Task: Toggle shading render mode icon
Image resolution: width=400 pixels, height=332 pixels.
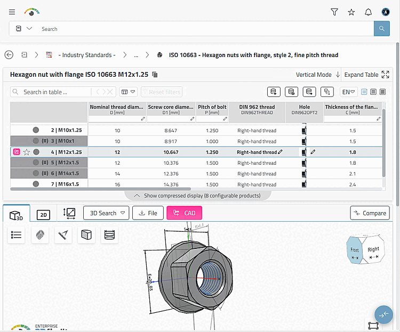Action: tap(40, 234)
